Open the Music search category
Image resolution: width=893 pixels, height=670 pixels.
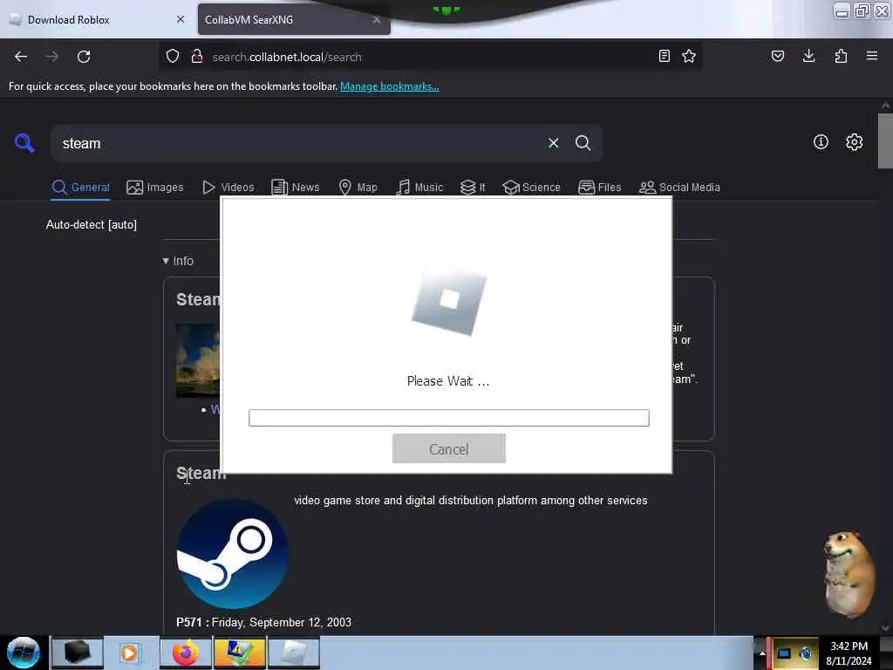click(x=419, y=188)
